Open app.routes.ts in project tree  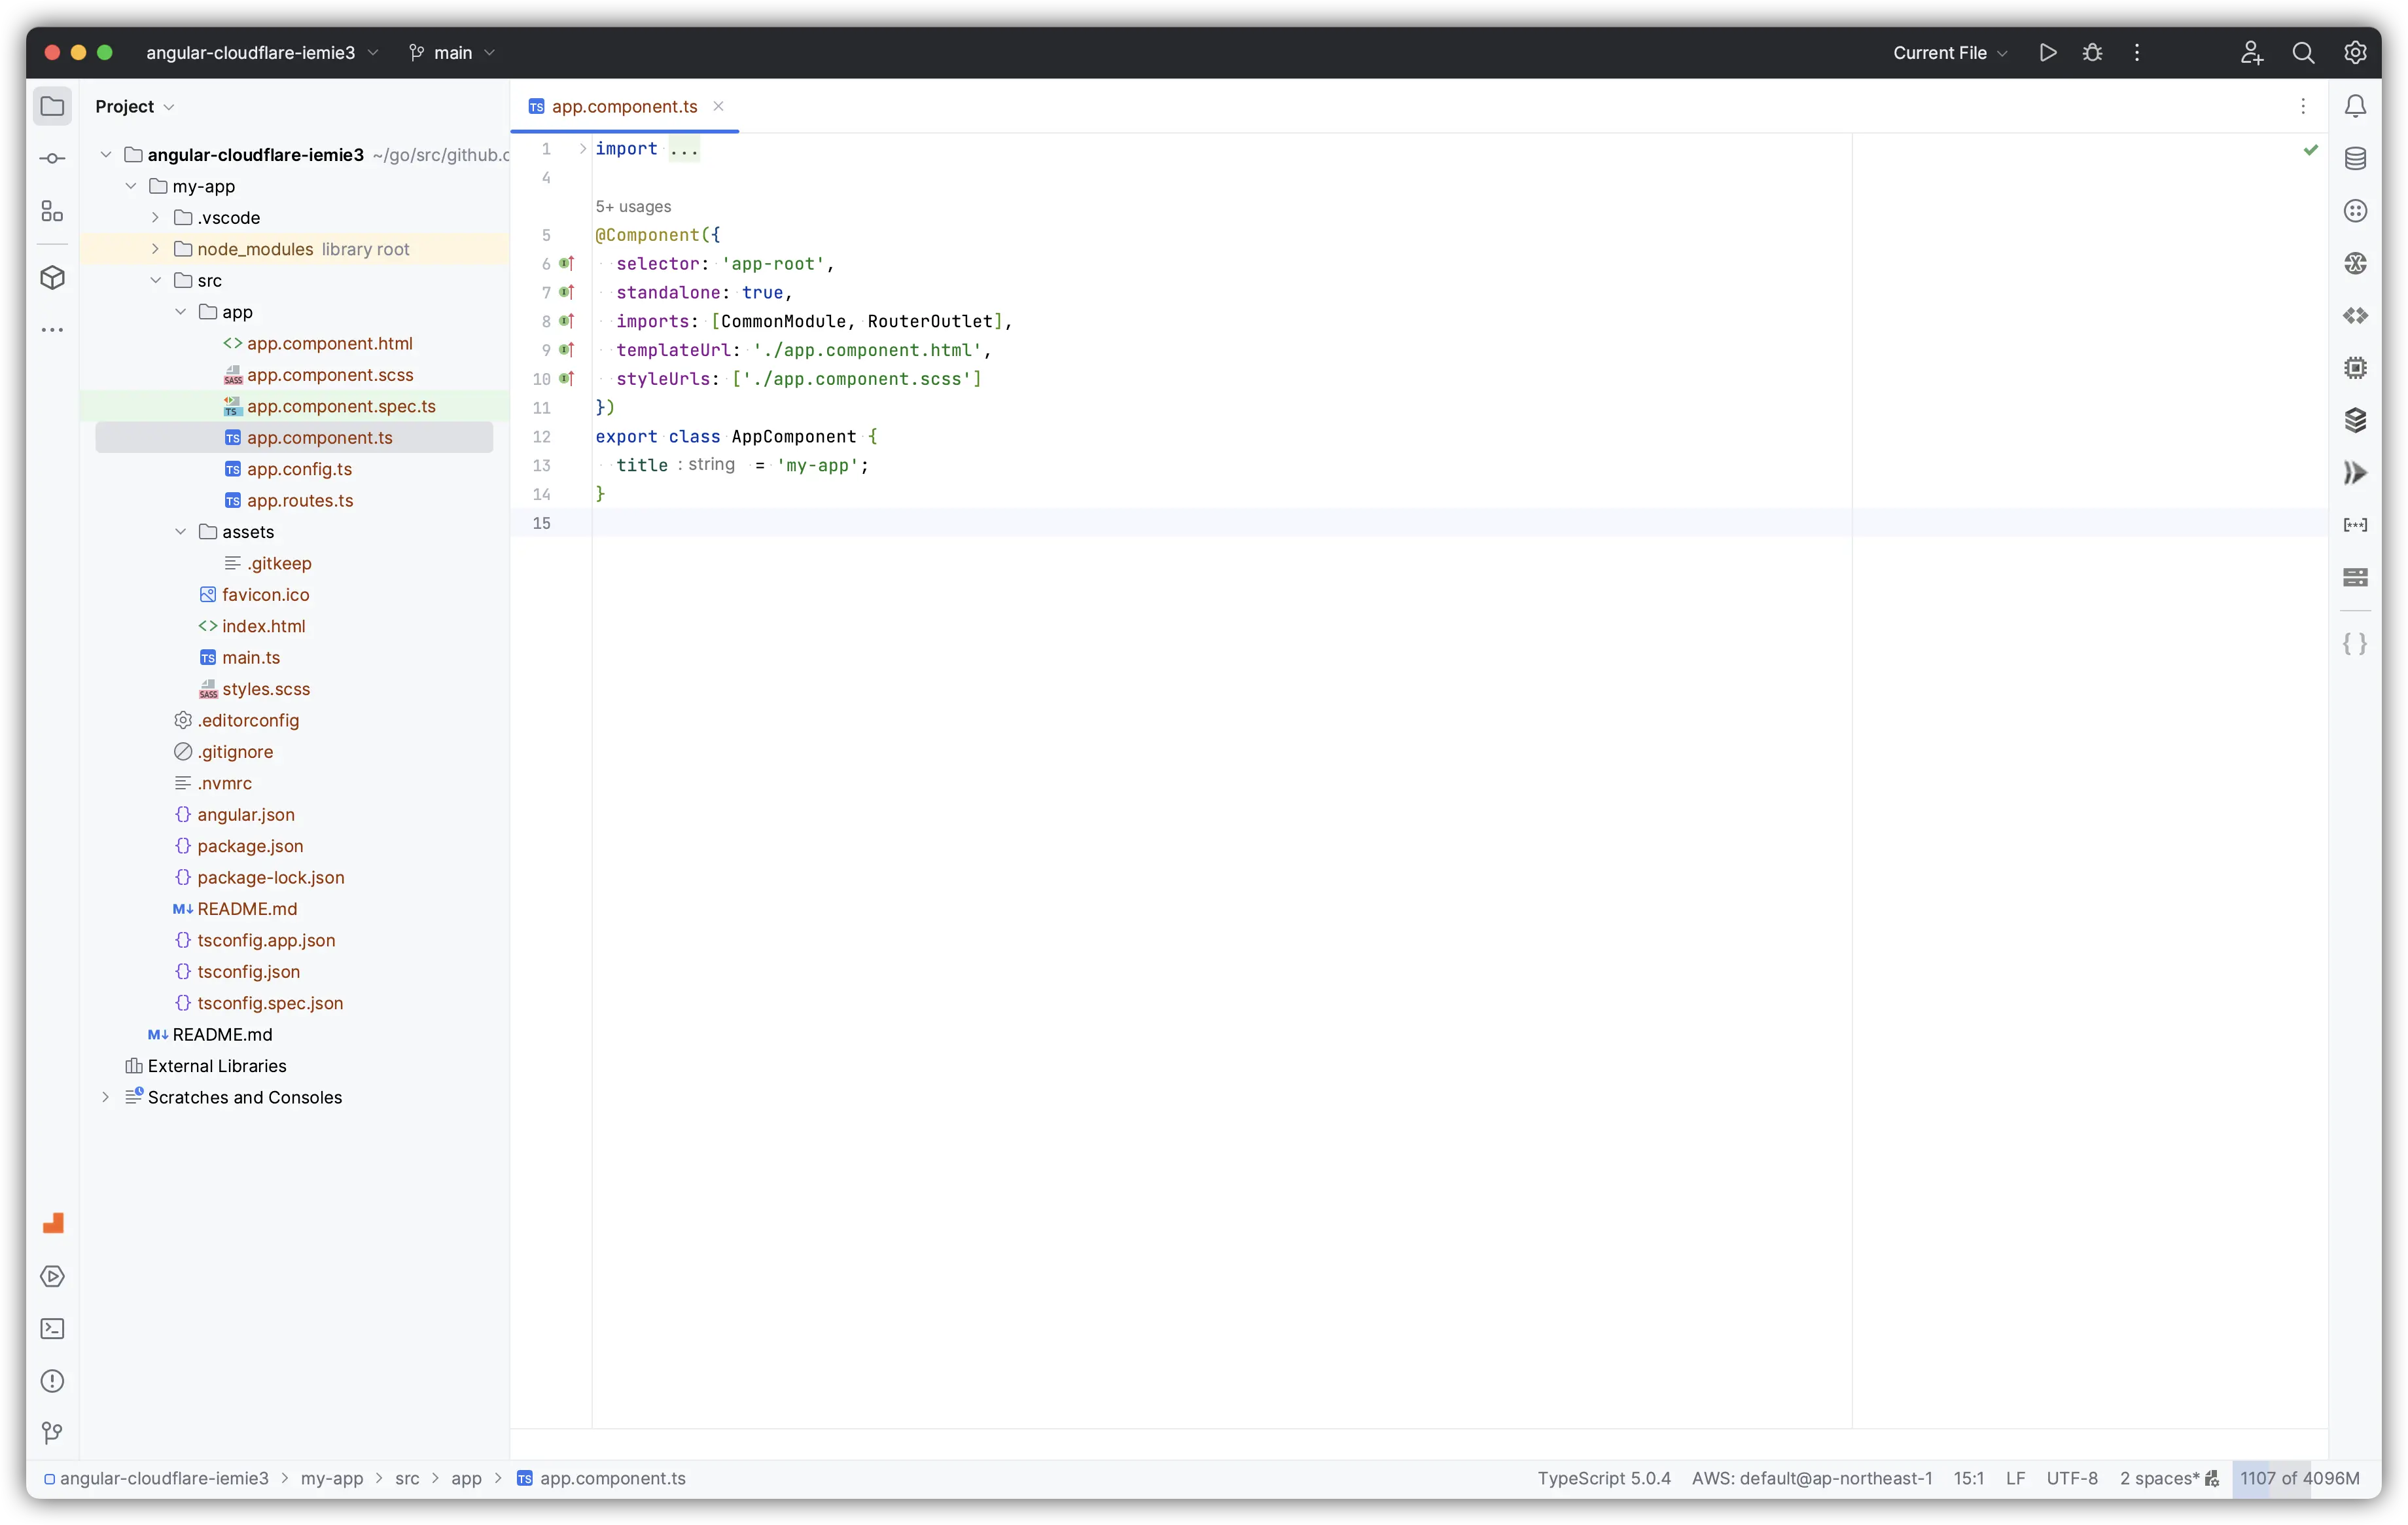pos(300,501)
